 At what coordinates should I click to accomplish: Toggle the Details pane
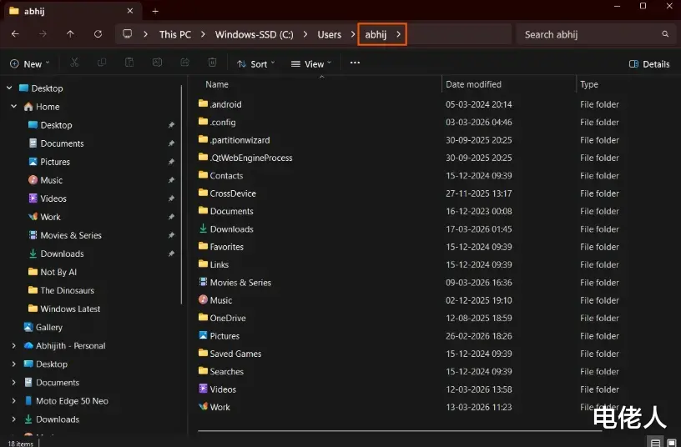click(649, 63)
